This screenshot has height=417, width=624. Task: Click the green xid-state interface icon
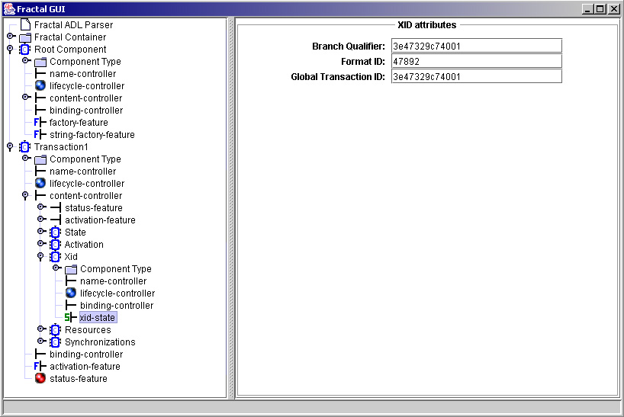70,318
